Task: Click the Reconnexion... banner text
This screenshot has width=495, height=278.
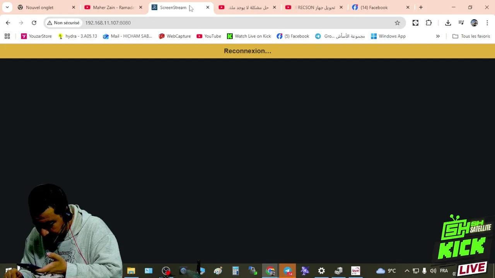Action: pos(247,51)
